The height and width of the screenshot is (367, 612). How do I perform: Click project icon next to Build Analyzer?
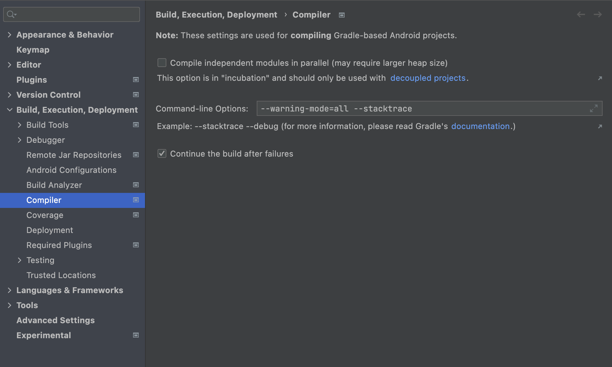136,185
